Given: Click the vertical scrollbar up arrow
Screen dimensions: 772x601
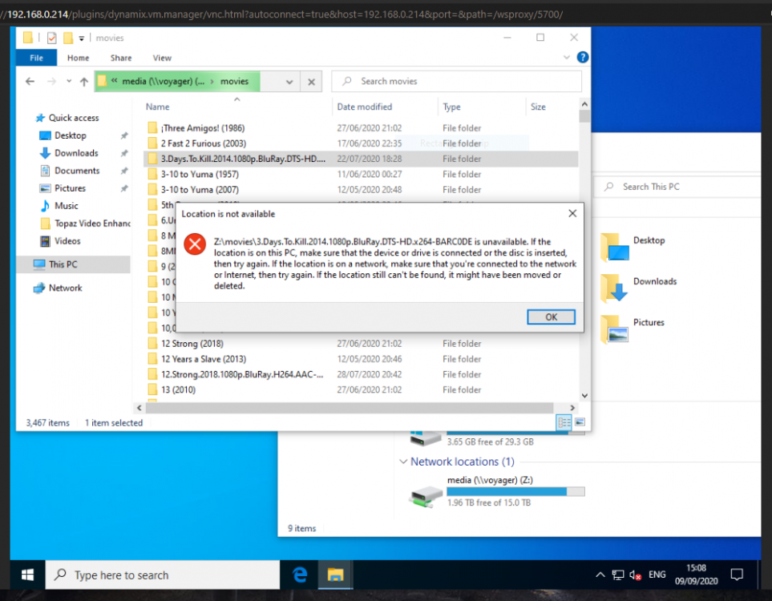Looking at the screenshot, I should (584, 104).
